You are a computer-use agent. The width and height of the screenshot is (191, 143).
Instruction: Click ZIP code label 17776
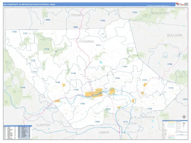click(47, 49)
